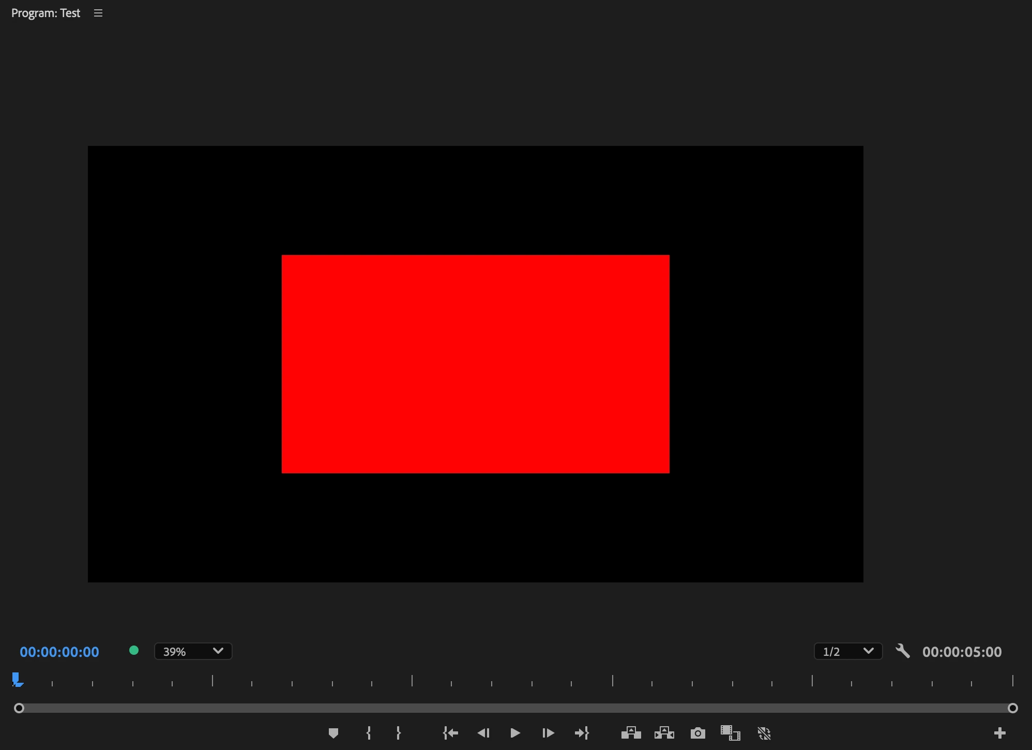This screenshot has height=750, width=1032.
Task: Open the wrench Settings menu
Action: (903, 651)
